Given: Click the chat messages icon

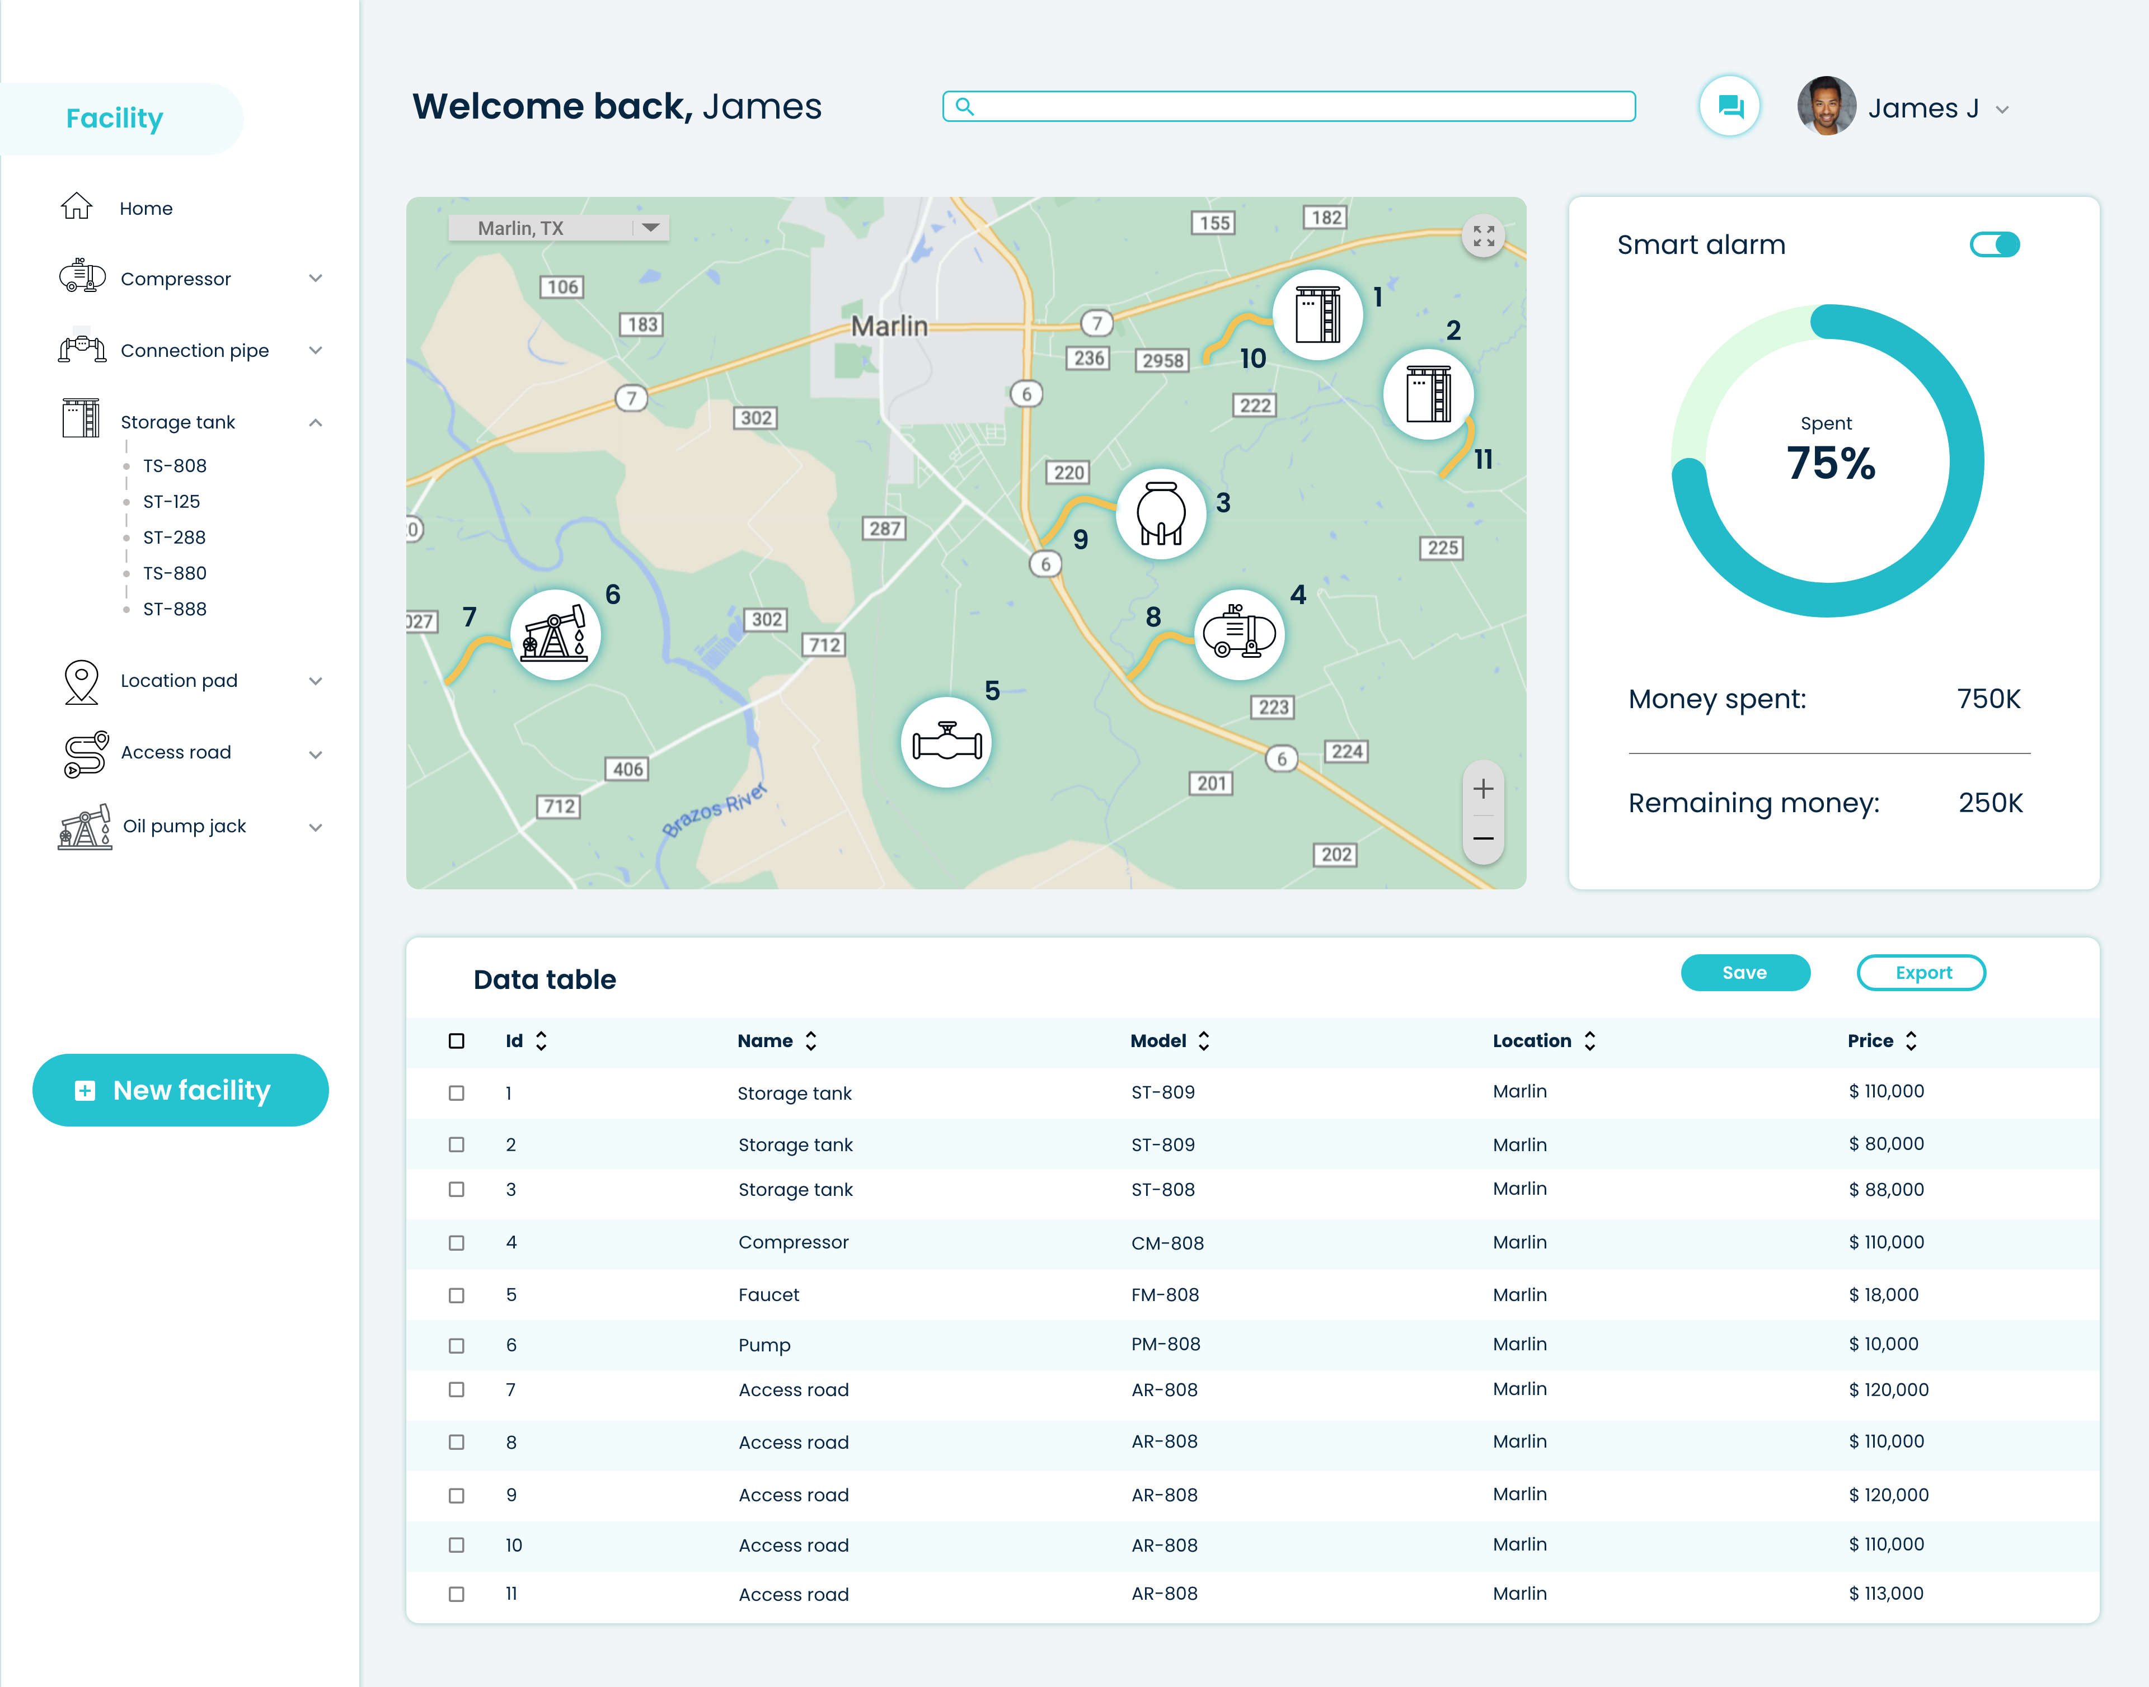Looking at the screenshot, I should pos(1729,107).
